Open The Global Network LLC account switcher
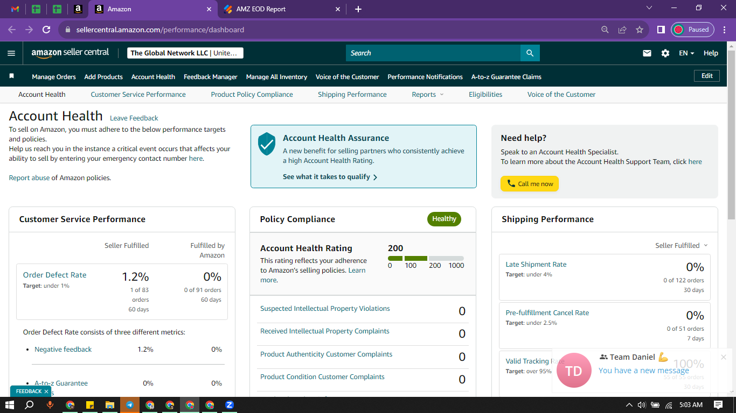736x413 pixels. tap(185, 53)
